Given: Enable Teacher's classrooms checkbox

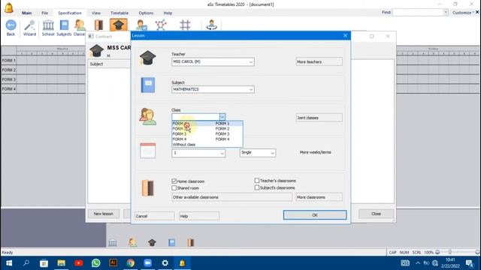Looking at the screenshot, I should point(257,181).
